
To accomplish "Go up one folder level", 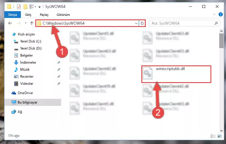I will click(x=32, y=23).
